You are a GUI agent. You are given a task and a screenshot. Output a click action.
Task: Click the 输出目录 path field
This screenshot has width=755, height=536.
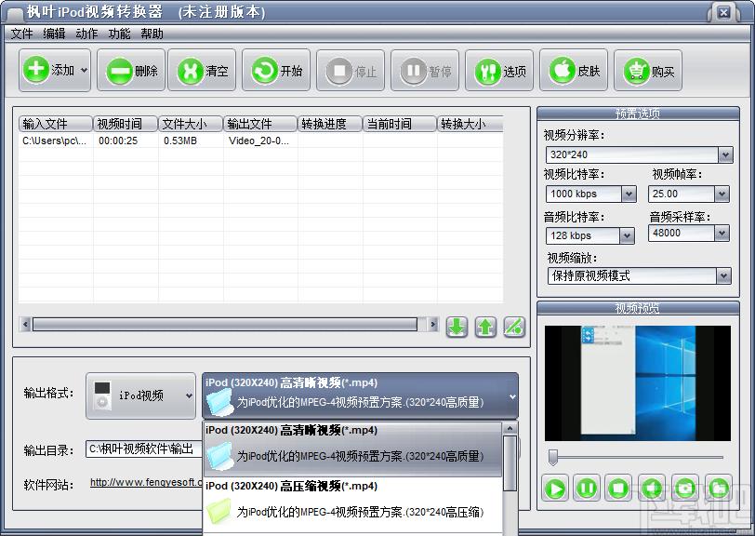coord(144,449)
